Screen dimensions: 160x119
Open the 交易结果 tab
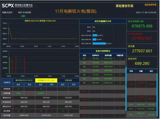point(68,80)
